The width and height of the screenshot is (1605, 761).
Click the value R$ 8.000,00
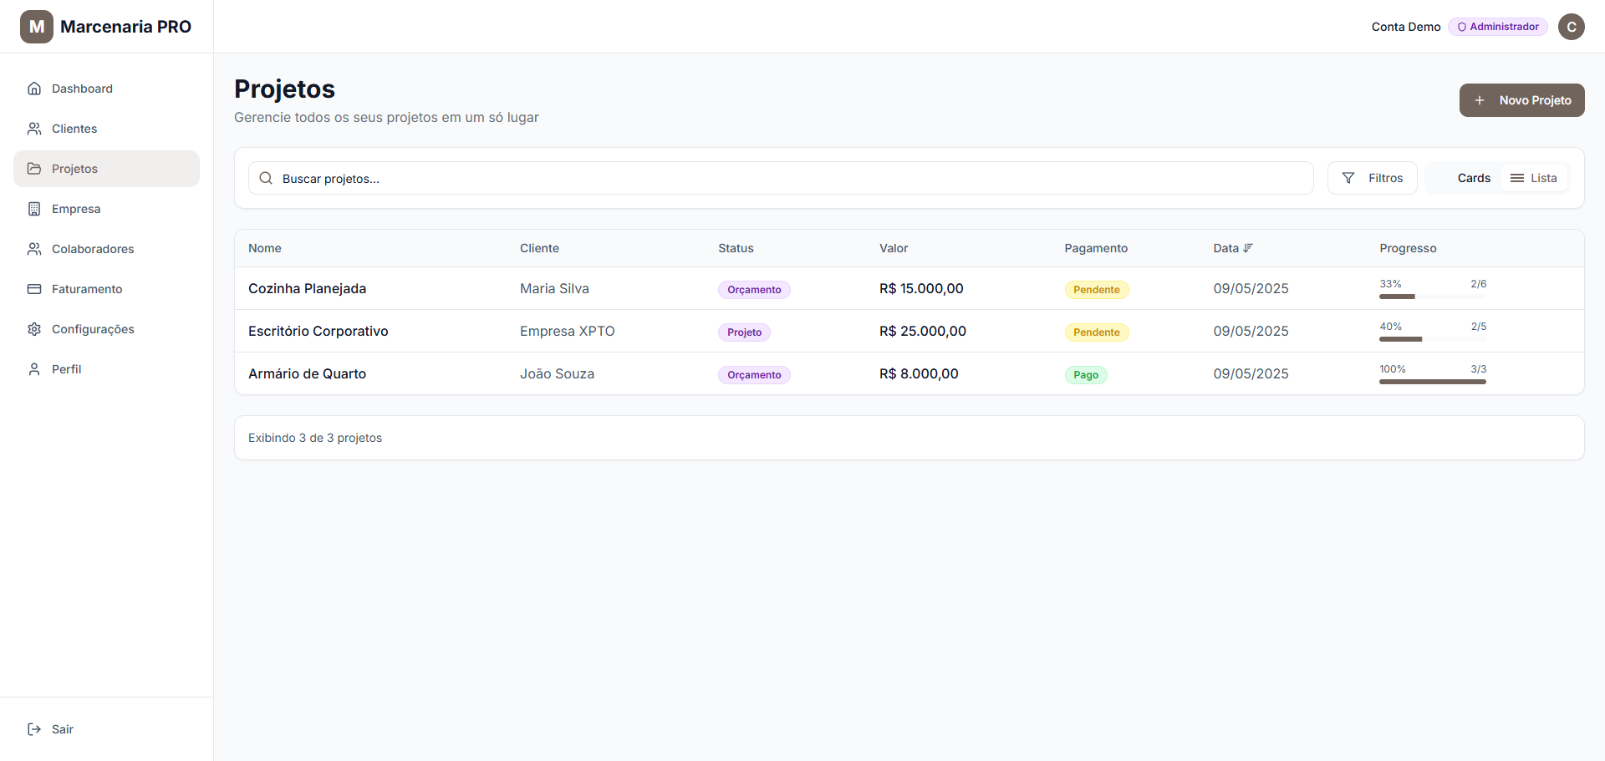pyautogui.click(x=919, y=373)
